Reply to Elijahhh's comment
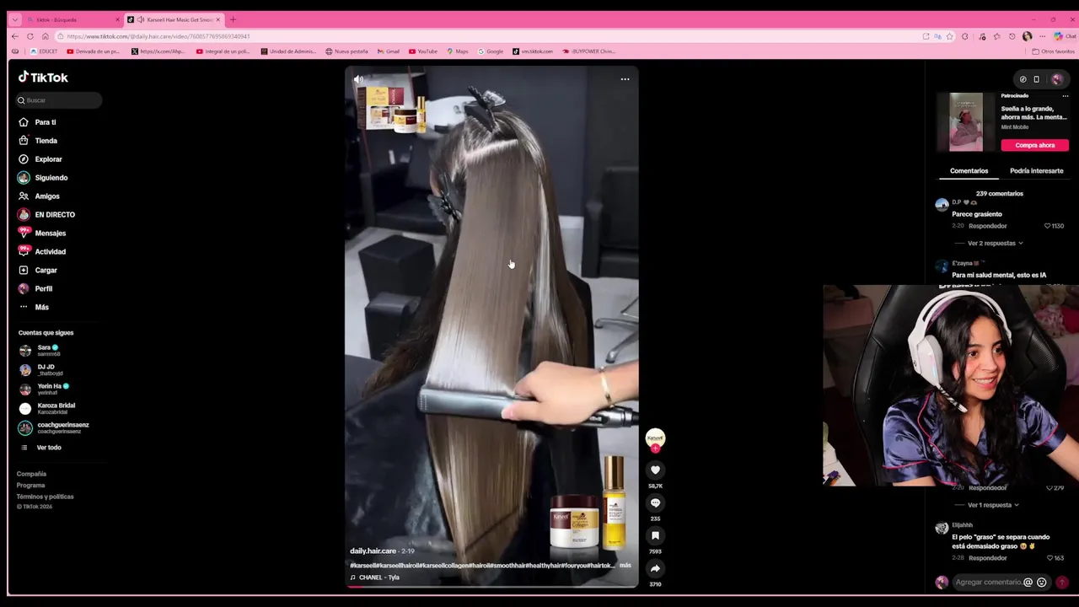Image resolution: width=1079 pixels, height=607 pixels. point(987,558)
